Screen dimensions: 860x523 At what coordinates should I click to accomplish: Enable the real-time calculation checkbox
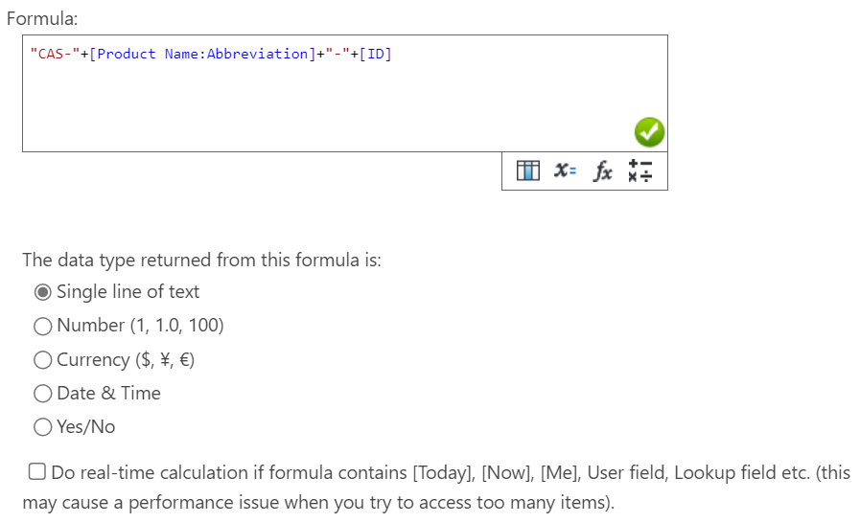(36, 471)
